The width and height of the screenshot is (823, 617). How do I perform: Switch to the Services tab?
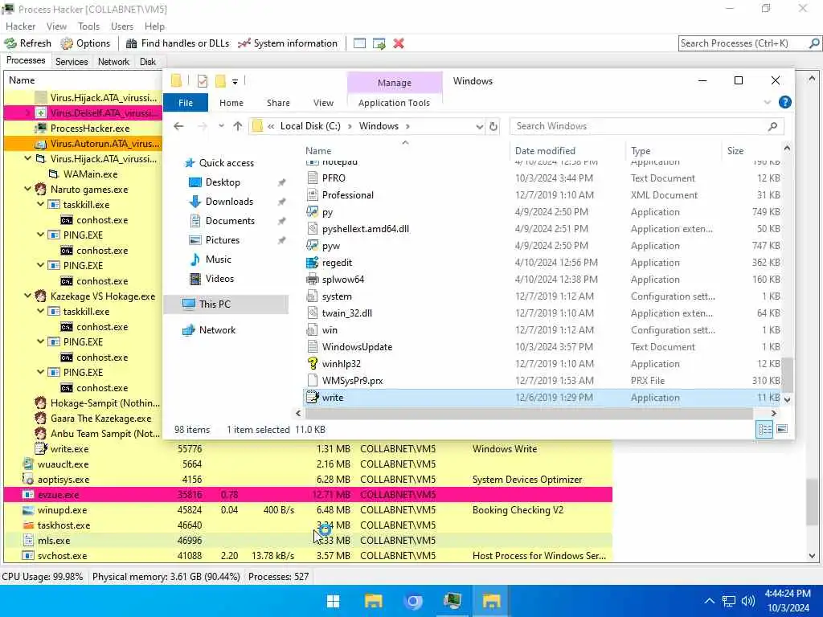pyautogui.click(x=72, y=61)
